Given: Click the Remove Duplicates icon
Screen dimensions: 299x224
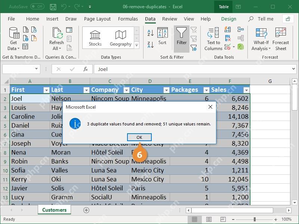Looking at the screenshot, I should point(228,38).
